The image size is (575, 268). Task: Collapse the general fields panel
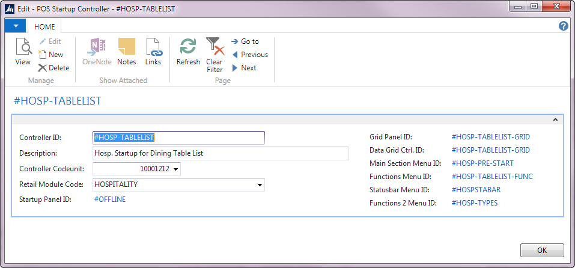click(556, 120)
